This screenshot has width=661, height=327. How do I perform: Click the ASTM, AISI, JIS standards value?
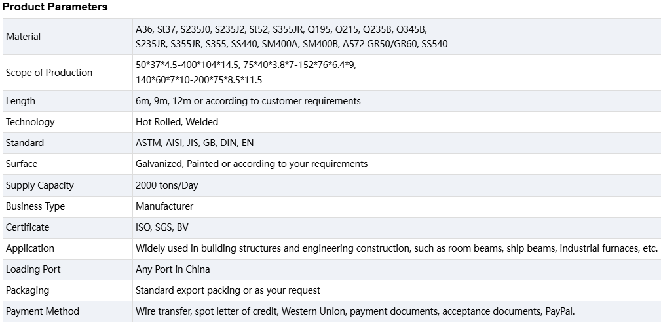tap(195, 143)
